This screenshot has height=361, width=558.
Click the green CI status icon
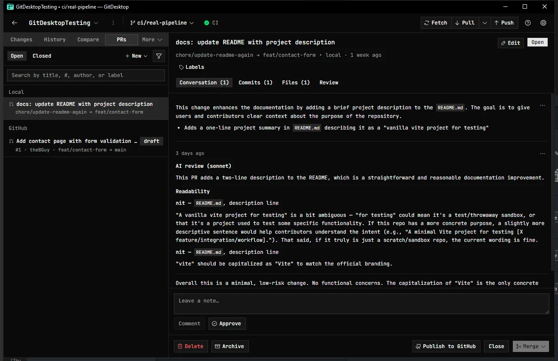(x=207, y=23)
